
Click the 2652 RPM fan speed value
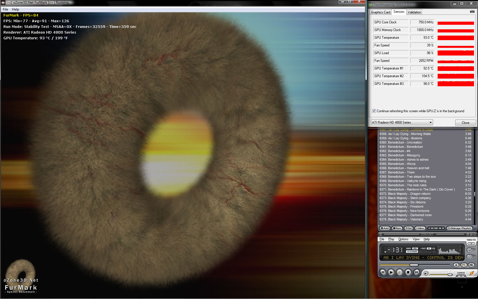[422, 61]
